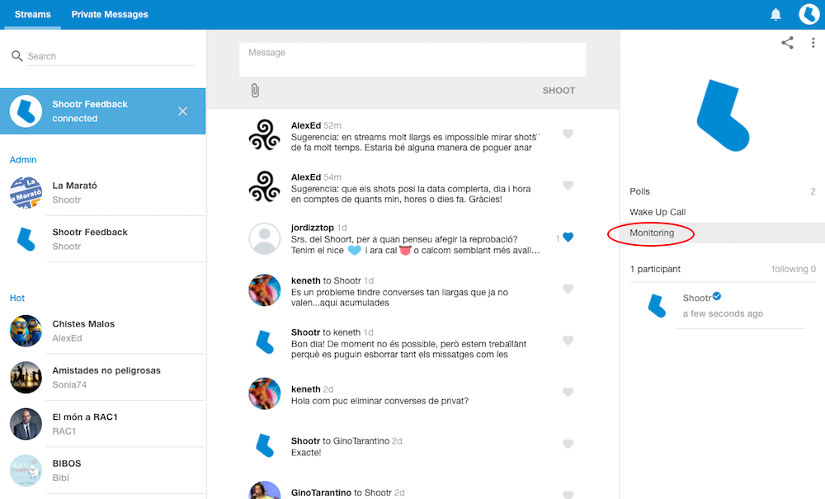Screen dimensions: 825x499
Task: Open jordizztop username link
Action: [x=313, y=228]
